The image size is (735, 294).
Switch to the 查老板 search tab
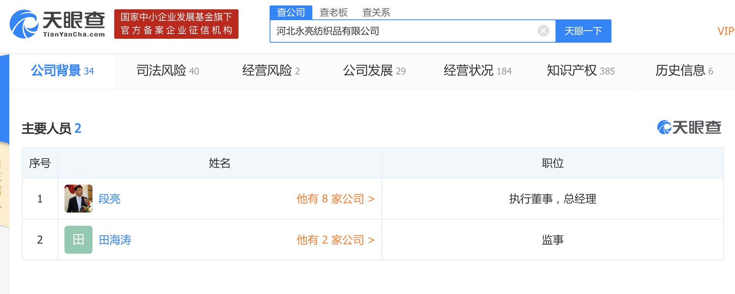pyautogui.click(x=334, y=12)
